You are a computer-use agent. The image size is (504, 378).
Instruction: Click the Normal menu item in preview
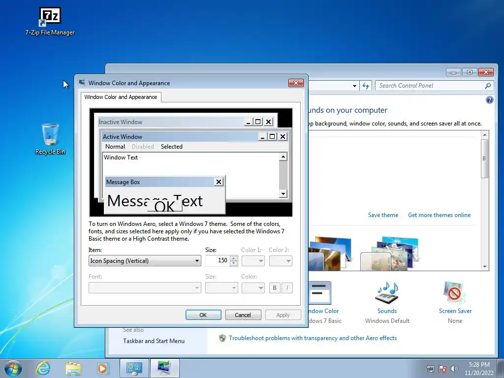[115, 147]
